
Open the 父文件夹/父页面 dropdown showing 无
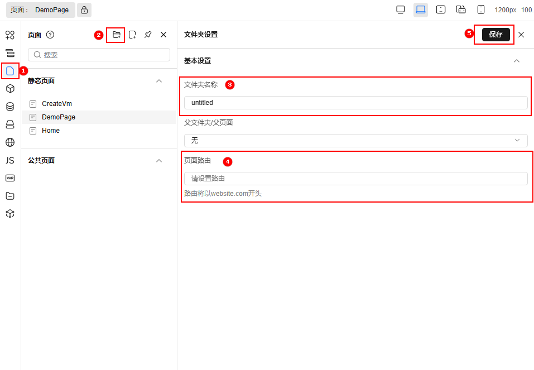click(x=355, y=140)
